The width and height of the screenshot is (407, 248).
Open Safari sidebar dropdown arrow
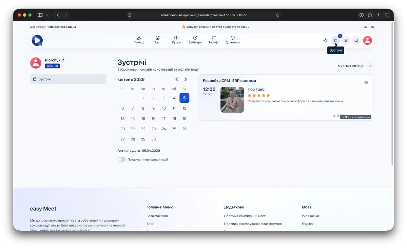(x=47, y=15)
